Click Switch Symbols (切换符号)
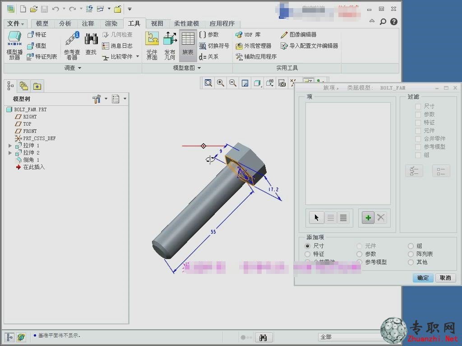Image resolution: width=462 pixels, height=346 pixels. [214, 46]
